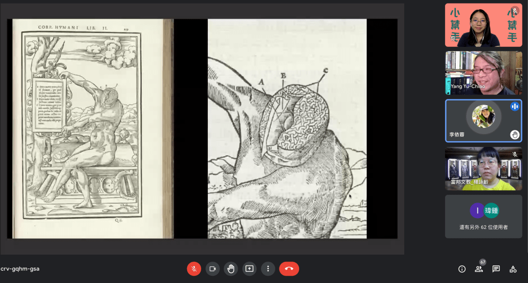Select the top 小箕毛 video tile

tap(484, 25)
